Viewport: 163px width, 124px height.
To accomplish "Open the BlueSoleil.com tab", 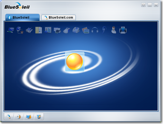I will pos(58,18).
